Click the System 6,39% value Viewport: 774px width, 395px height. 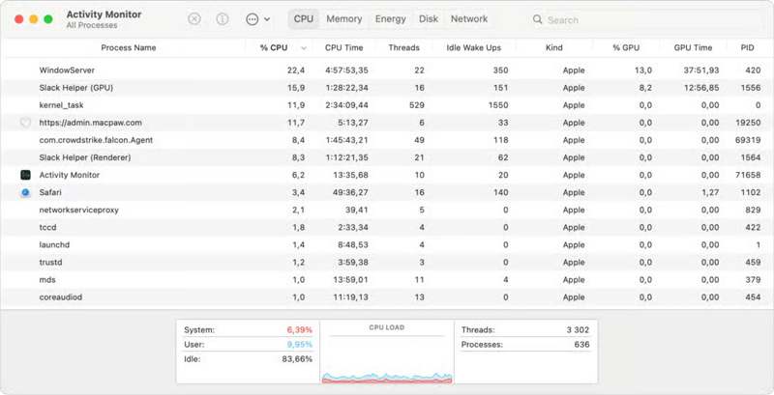coord(300,330)
